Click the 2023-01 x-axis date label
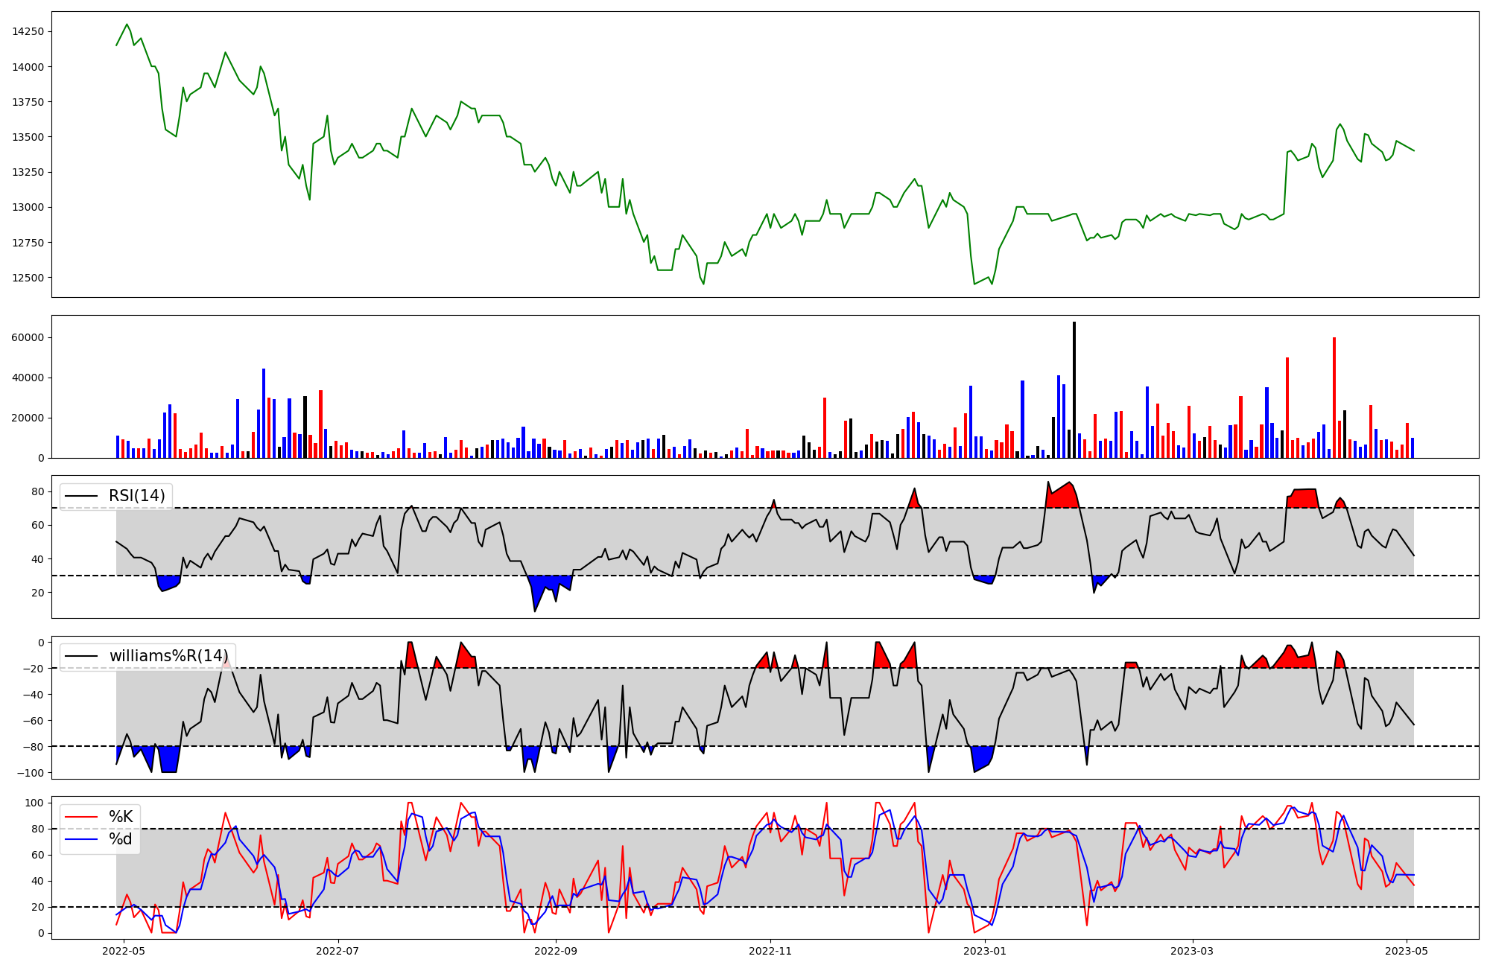Image resolution: width=1490 pixels, height=968 pixels. coord(985,951)
